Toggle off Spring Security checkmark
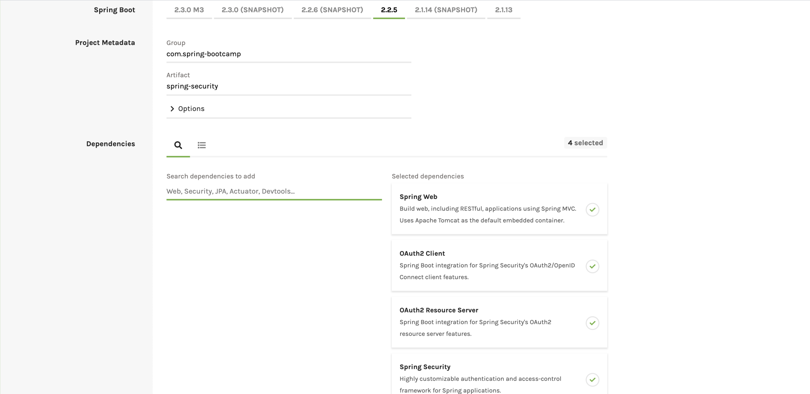810x394 pixels. [592, 379]
